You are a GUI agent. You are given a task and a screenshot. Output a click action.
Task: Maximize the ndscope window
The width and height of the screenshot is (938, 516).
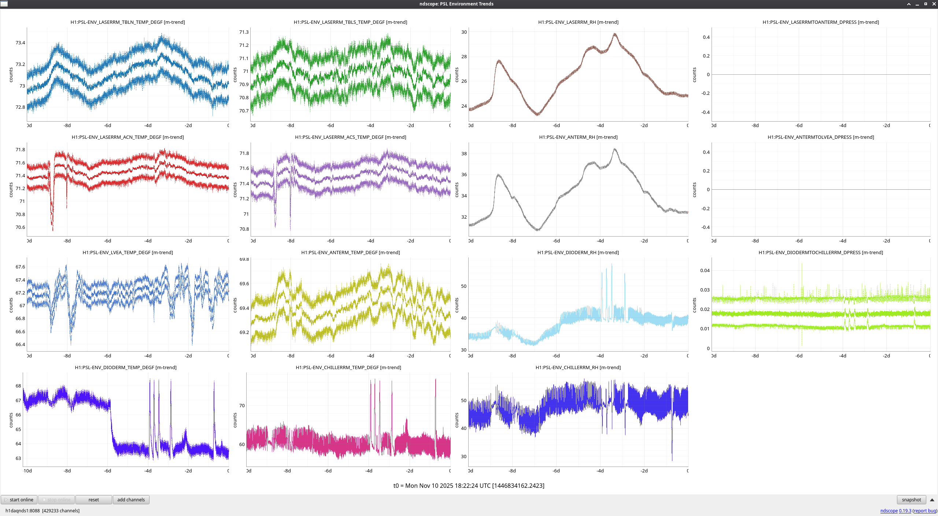(926, 4)
